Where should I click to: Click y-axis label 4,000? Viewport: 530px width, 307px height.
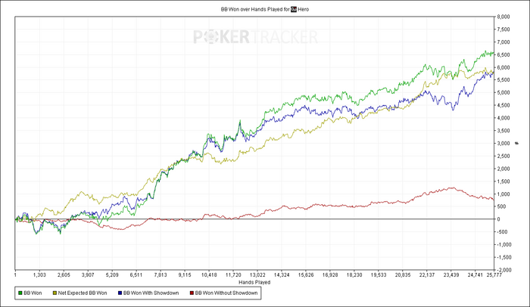tap(503, 118)
